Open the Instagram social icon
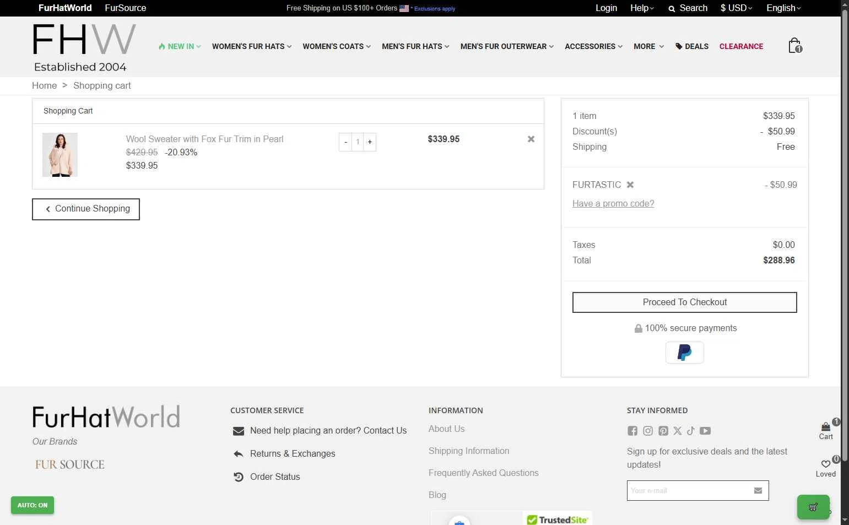The image size is (849, 525). [x=648, y=431]
